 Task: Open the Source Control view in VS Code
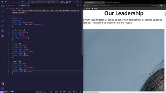(x=3, y=16)
